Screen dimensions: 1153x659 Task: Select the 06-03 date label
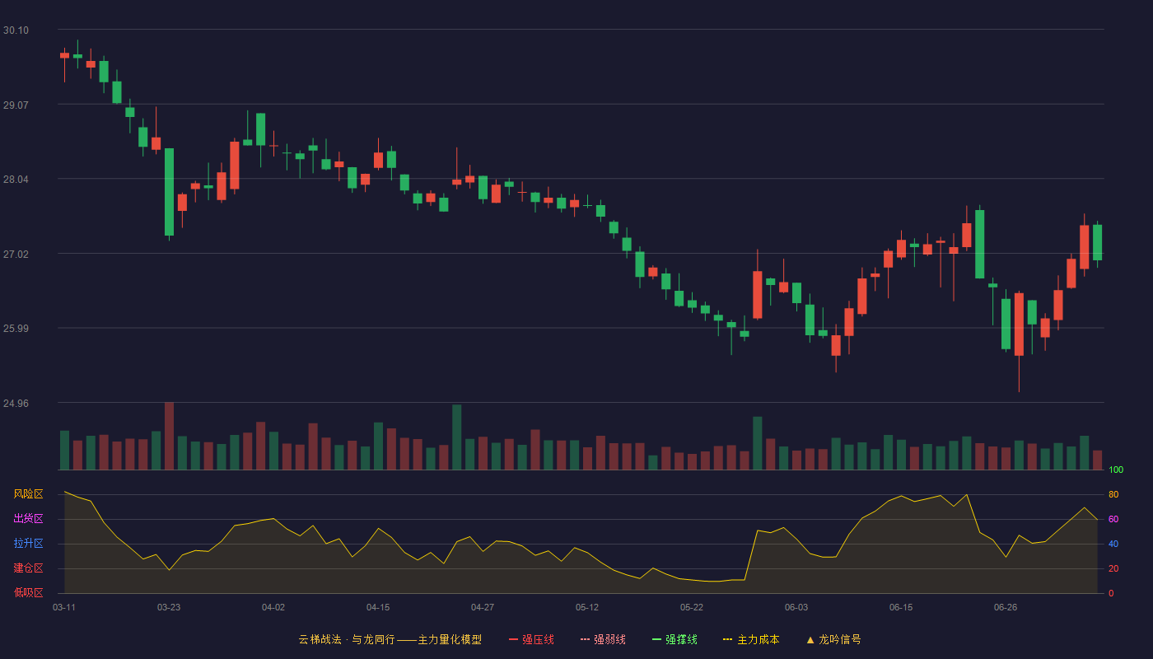(796, 607)
